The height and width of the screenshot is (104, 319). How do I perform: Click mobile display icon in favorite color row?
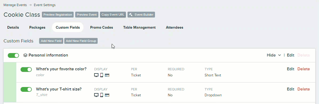(x=102, y=75)
